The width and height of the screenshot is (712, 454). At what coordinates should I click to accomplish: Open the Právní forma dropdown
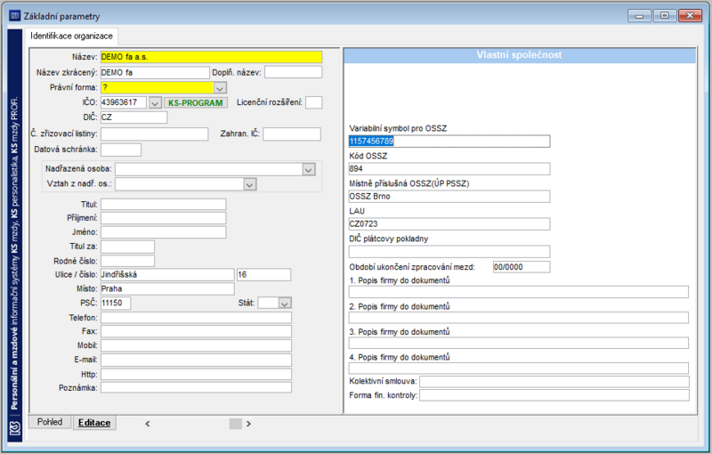(x=220, y=87)
